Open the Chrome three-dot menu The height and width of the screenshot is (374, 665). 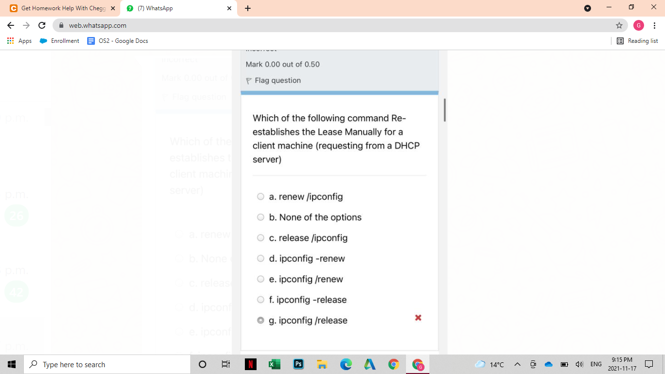[655, 25]
